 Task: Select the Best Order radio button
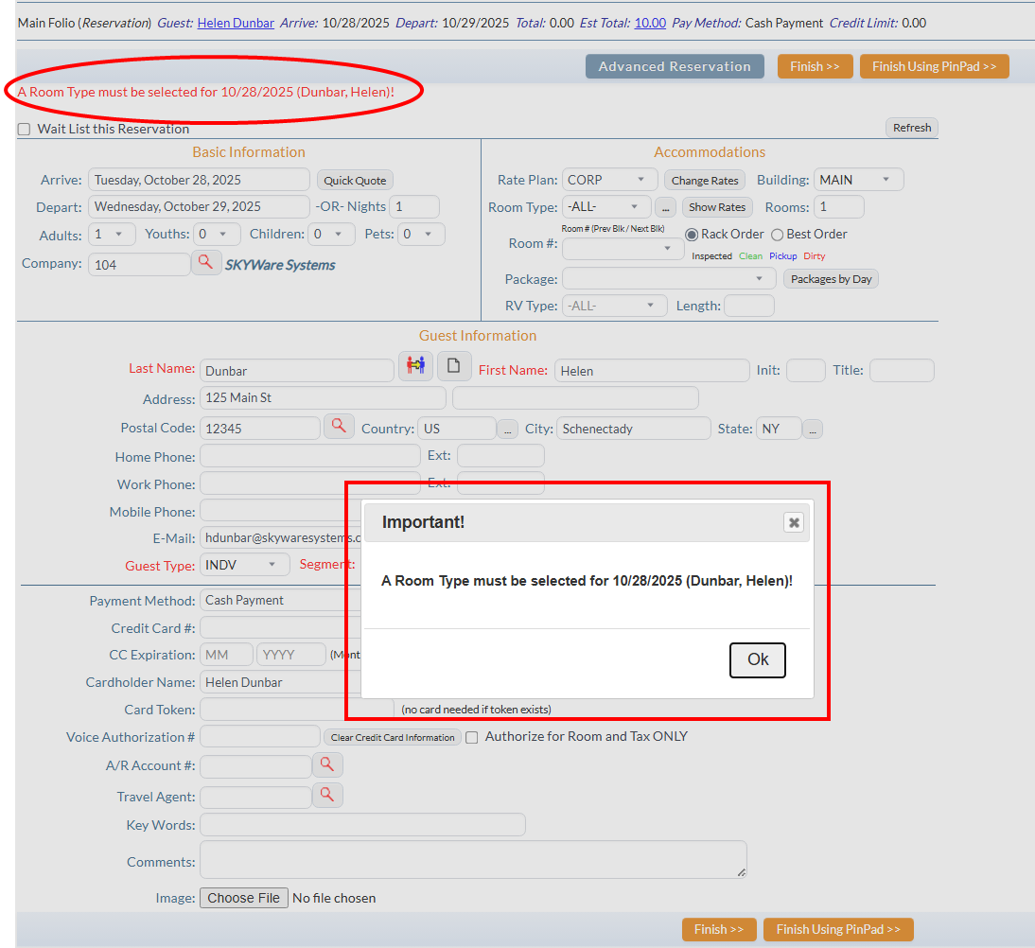pos(778,235)
